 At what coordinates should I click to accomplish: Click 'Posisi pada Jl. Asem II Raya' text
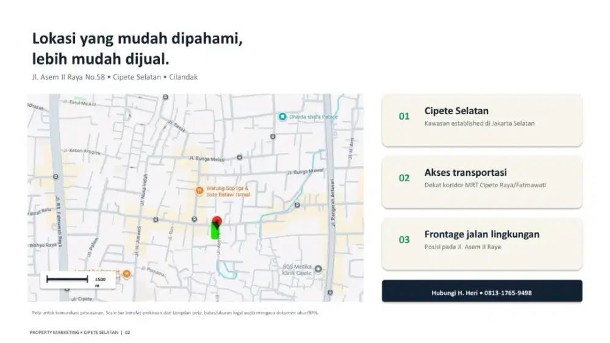(462, 247)
